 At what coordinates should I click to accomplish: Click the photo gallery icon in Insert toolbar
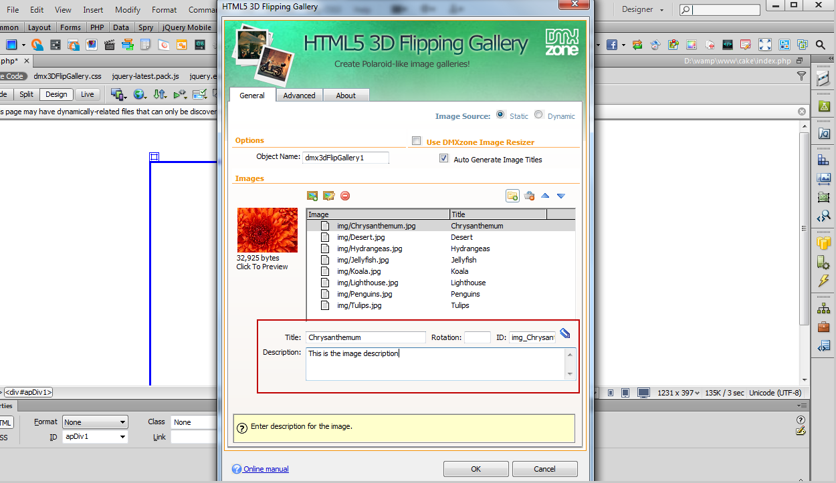point(92,45)
